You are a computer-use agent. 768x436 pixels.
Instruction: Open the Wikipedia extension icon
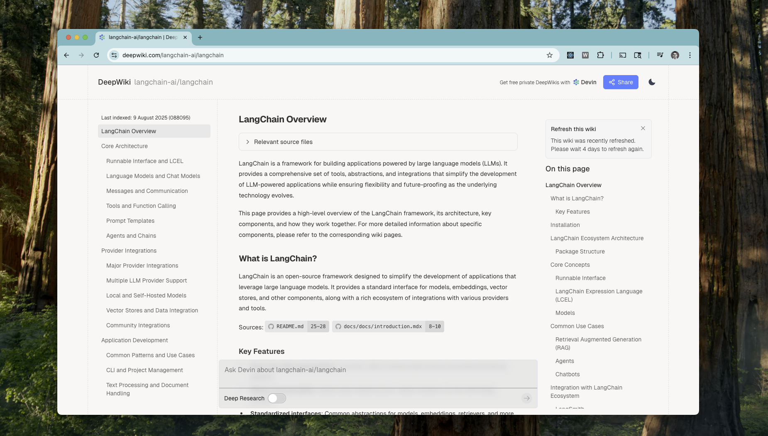(585, 55)
